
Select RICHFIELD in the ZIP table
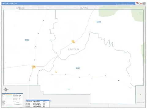click(x=37, y=105)
